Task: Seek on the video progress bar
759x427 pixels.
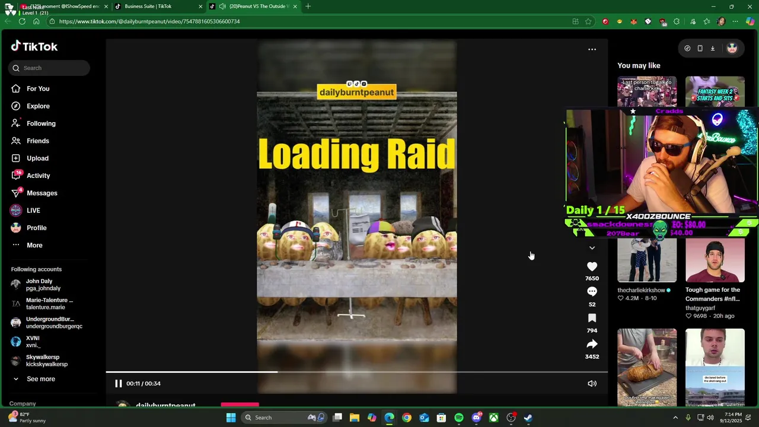Action: point(356,372)
